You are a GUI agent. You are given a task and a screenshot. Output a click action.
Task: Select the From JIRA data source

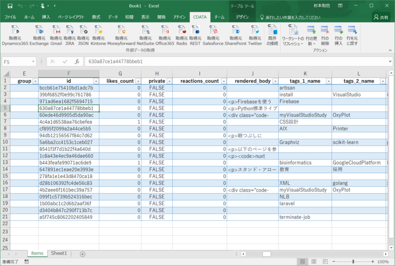click(x=70, y=35)
